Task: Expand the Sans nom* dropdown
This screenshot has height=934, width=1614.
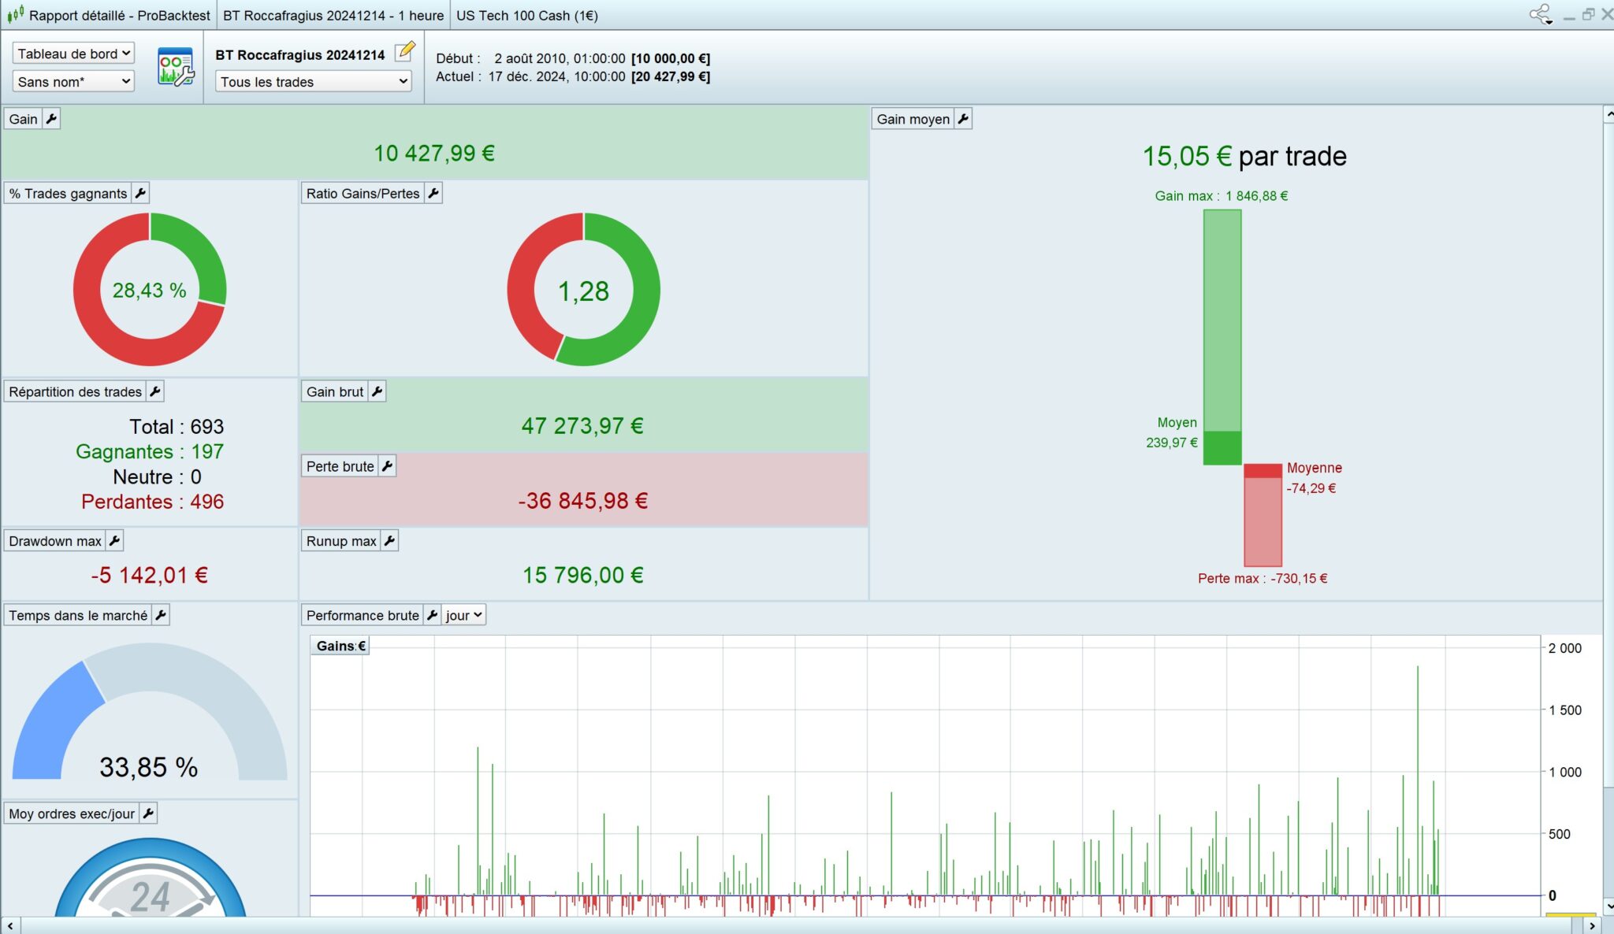Action: (73, 81)
